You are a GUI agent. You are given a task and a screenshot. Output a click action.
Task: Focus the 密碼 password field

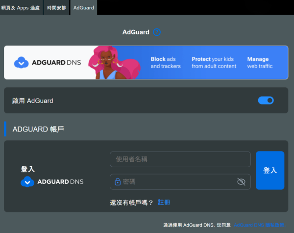[x=180, y=181]
